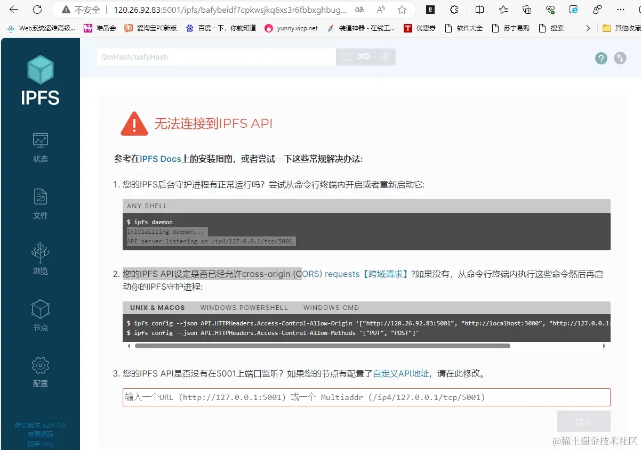Click the code block horizontal scrollbar thumb
641x450 pixels.
point(322,346)
